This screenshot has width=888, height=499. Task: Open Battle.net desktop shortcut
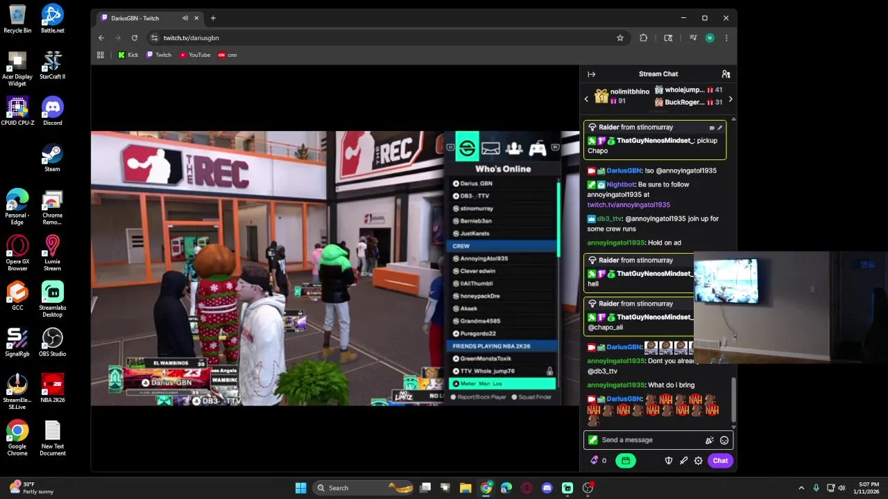click(x=53, y=19)
